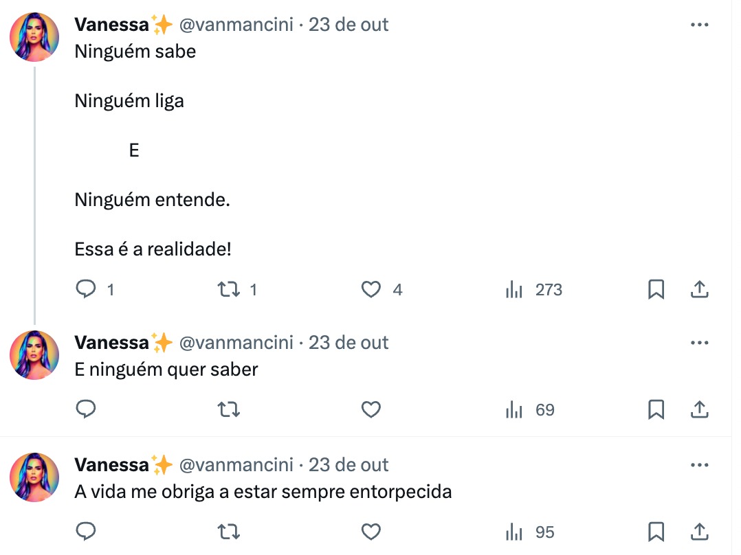741x555 pixels.
Task: View analytics showing 69 views
Action: (x=530, y=410)
